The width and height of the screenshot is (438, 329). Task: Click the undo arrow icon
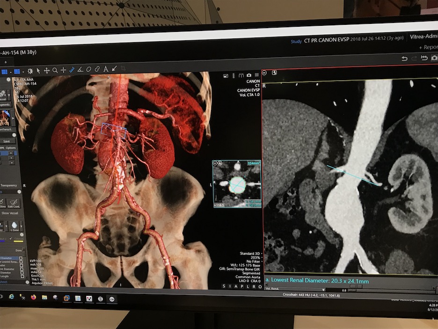pyautogui.click(x=404, y=58)
